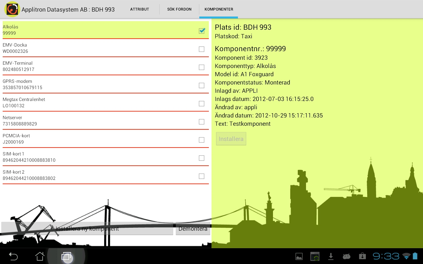
Task: Open the recent apps icon
Action: pyautogui.click(x=66, y=256)
